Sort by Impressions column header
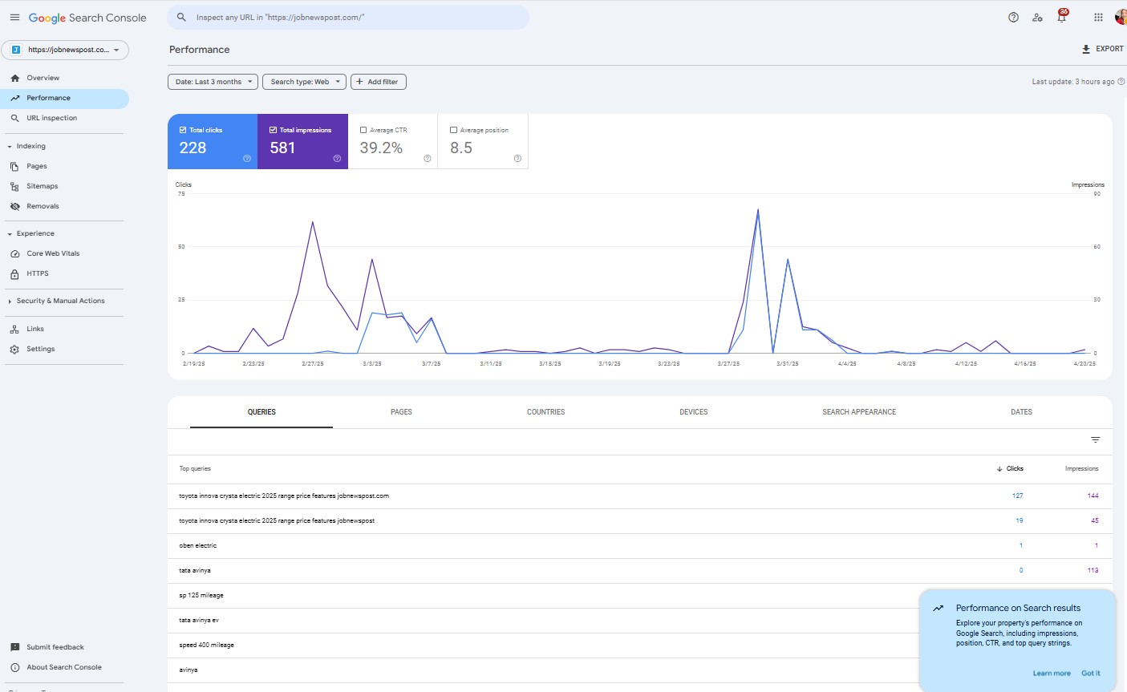The width and height of the screenshot is (1127, 692). (x=1081, y=468)
